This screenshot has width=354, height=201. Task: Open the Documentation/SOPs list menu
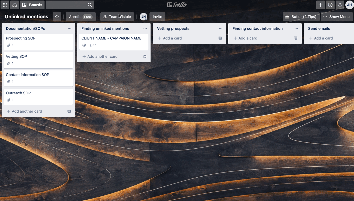(70, 28)
